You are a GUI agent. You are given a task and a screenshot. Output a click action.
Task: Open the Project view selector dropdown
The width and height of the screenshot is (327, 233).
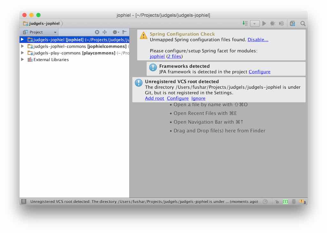click(40, 32)
